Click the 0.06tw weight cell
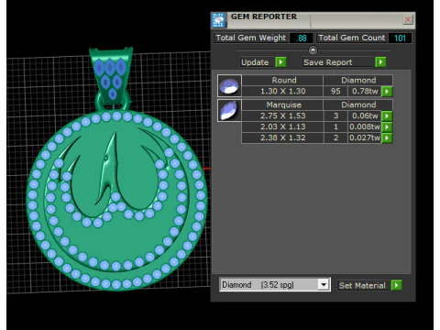440x330 pixels. [365, 115]
